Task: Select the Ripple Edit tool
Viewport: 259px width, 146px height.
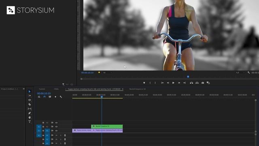Action: [30, 100]
